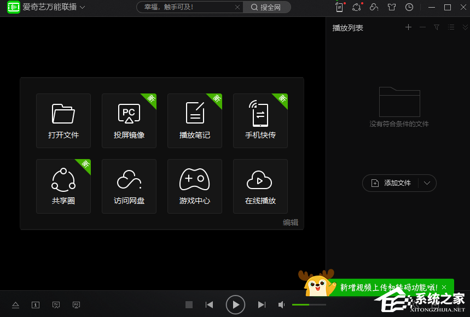Image resolution: width=470 pixels, height=317 pixels.
Task: Expand the 爱奇艺万能联播 title menu
Action: (83, 7)
